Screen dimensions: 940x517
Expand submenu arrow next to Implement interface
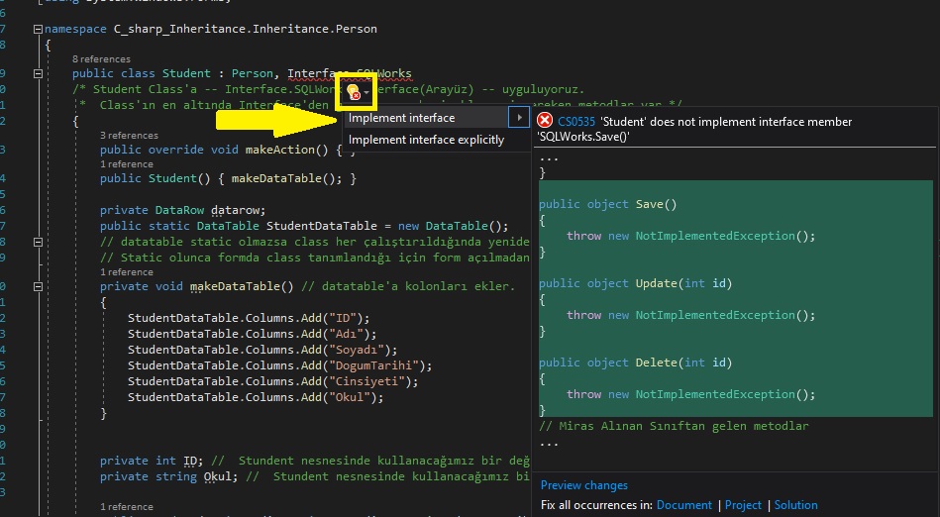click(519, 118)
